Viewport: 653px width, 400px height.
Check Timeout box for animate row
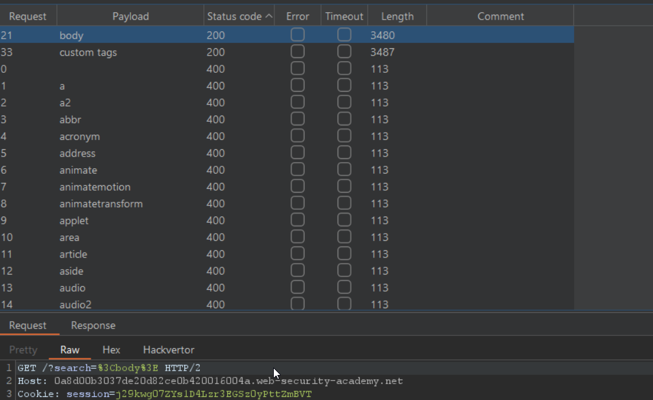[344, 170]
